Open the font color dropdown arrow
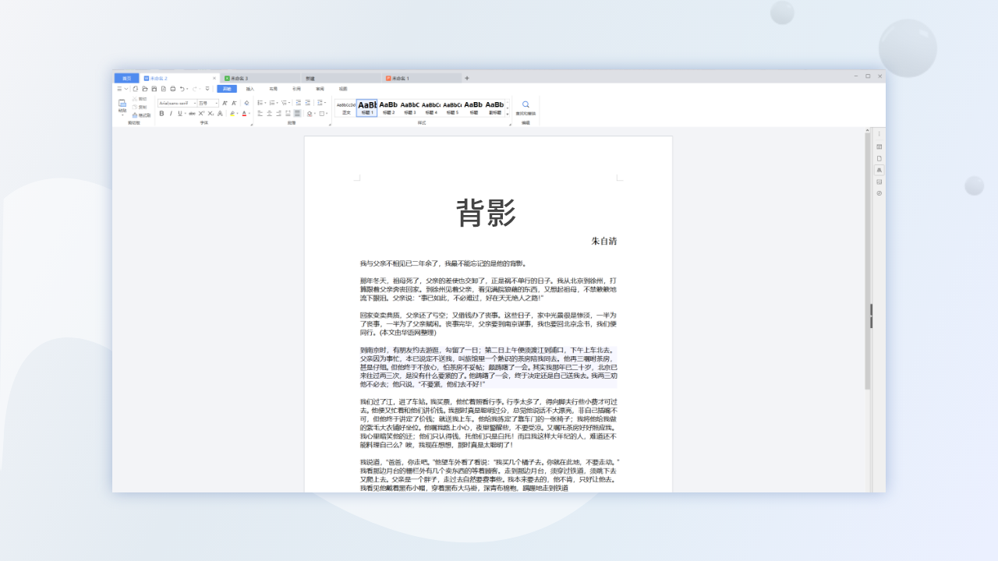 pos(250,113)
